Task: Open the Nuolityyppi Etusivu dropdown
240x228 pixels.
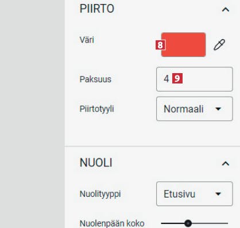Action: tap(195, 194)
